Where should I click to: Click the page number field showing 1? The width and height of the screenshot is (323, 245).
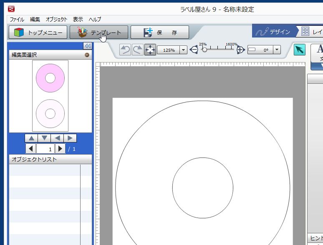(45, 149)
